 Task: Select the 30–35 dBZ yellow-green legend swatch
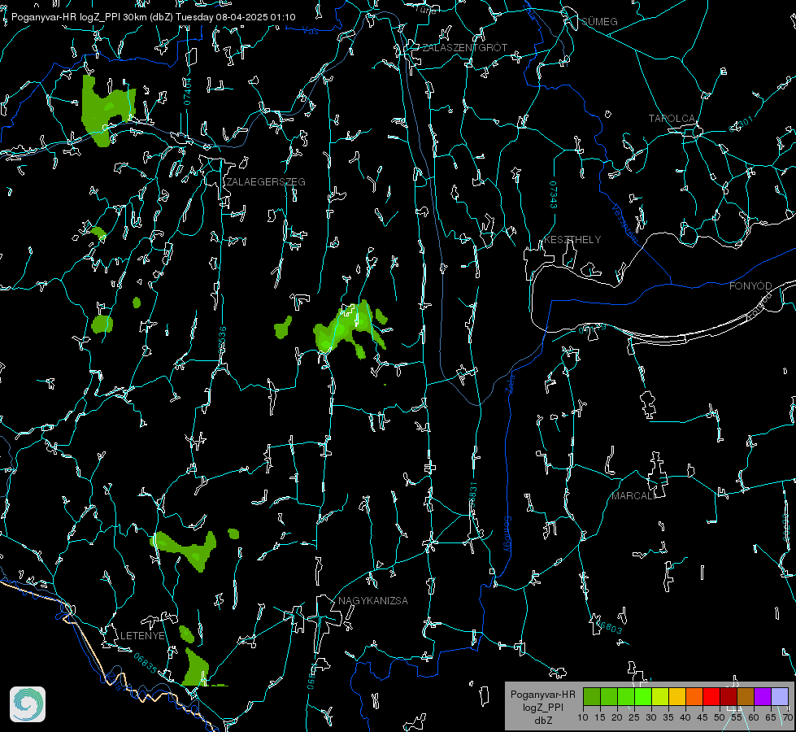pos(660,696)
